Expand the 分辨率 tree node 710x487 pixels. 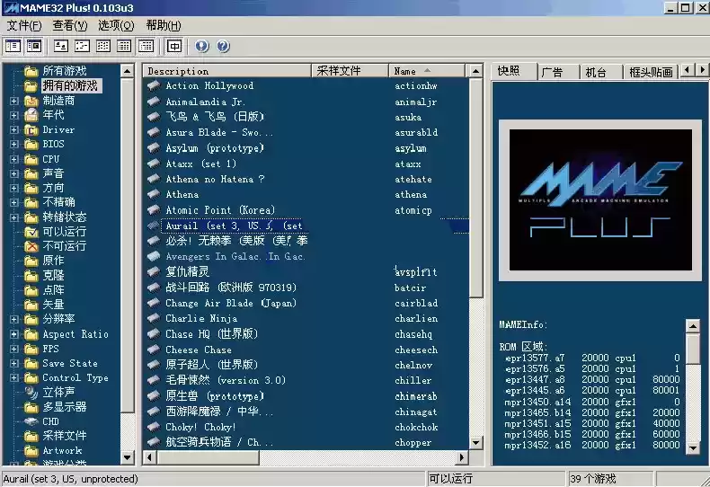[x=14, y=320]
